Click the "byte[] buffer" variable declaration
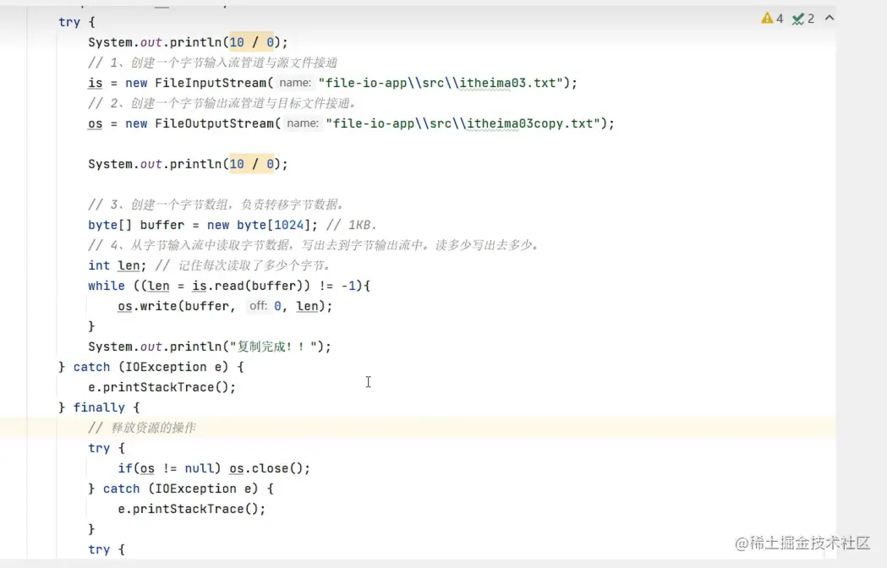Screen dimensions: 887x568 pyautogui.click(x=136, y=225)
